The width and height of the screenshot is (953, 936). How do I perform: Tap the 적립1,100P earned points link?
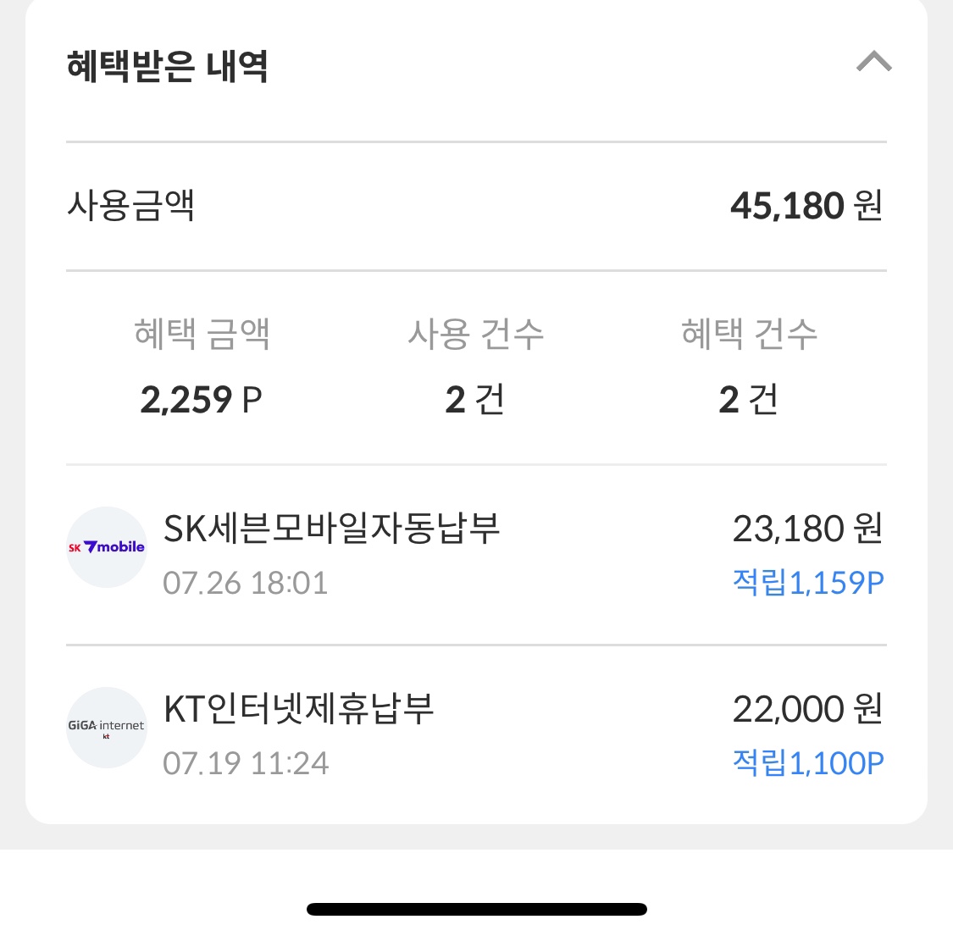click(x=808, y=762)
